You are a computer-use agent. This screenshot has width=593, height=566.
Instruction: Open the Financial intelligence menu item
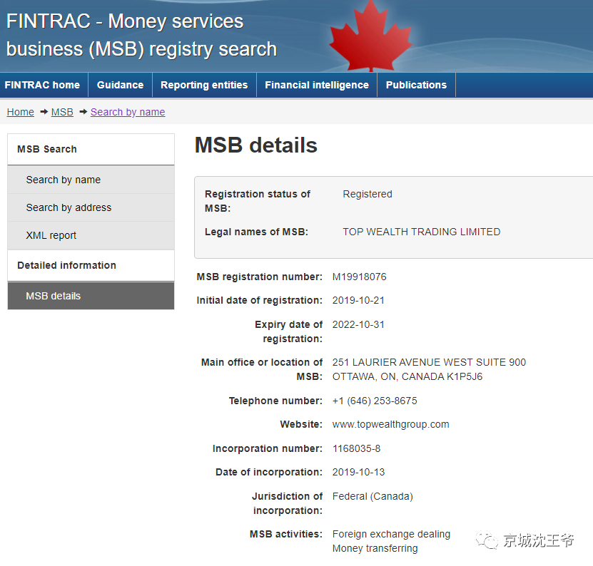317,85
